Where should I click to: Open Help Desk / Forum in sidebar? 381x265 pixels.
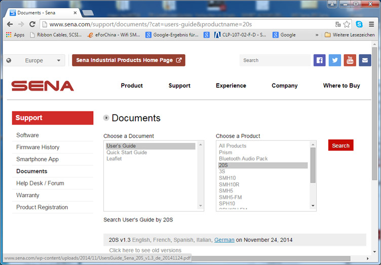(x=40, y=183)
